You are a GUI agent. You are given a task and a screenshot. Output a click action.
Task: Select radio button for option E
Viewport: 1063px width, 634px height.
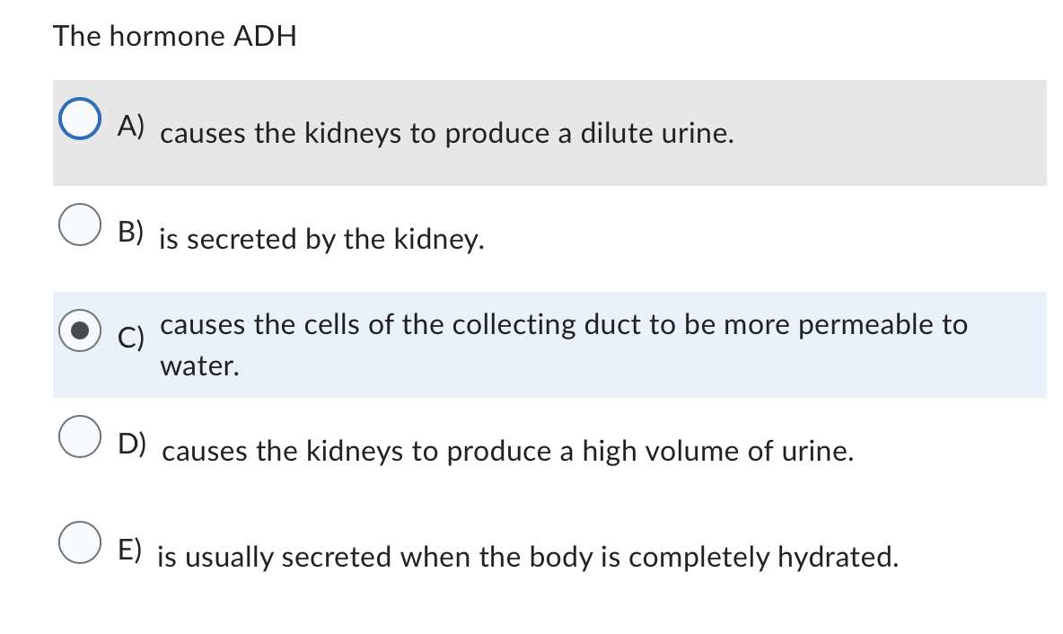[81, 543]
